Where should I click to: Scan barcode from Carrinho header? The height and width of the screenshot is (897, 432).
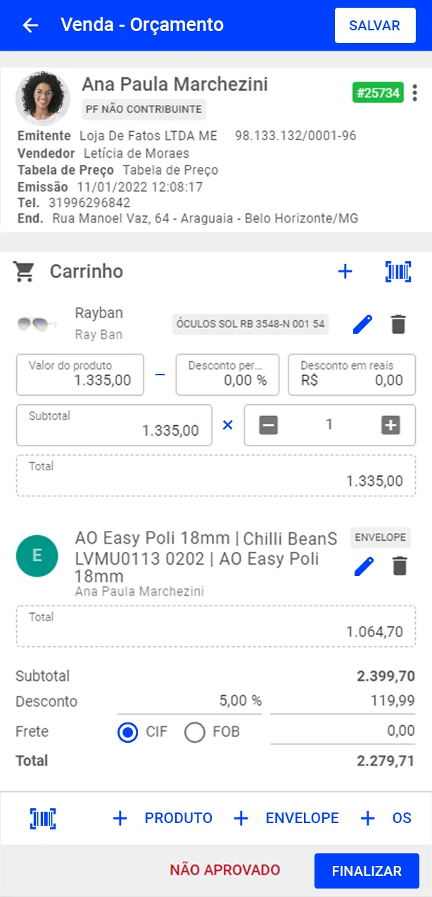(x=398, y=272)
